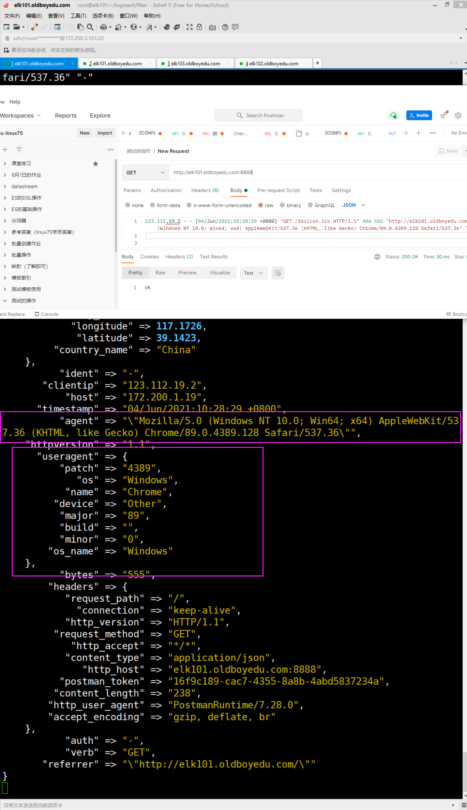Click the Xshell paste clipboard icon

[x=80, y=27]
